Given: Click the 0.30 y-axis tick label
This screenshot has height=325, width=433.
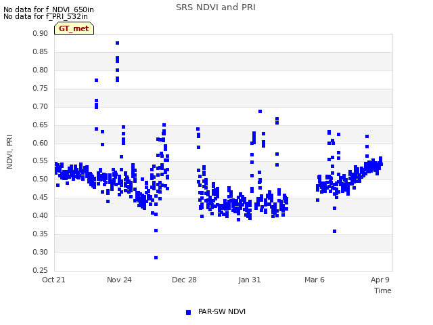Looking at the screenshot, I should point(40,252).
